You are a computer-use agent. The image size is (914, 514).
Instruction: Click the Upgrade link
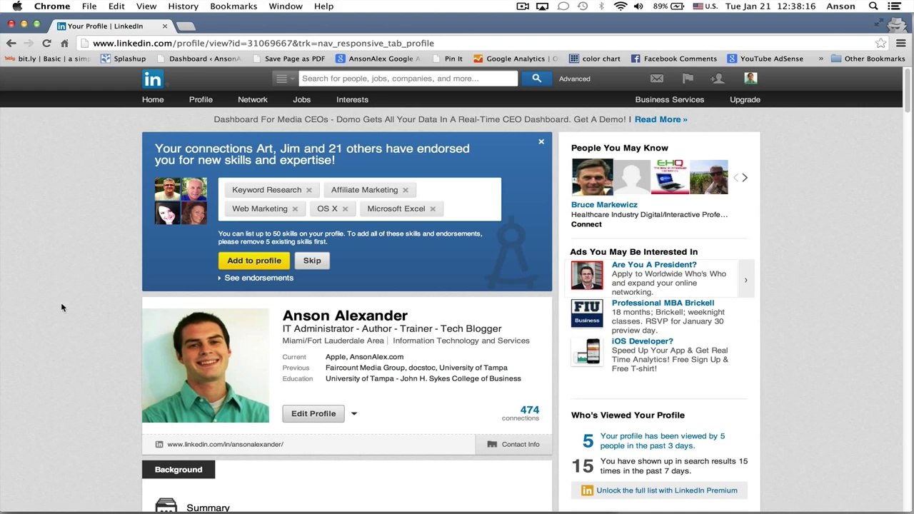click(745, 99)
